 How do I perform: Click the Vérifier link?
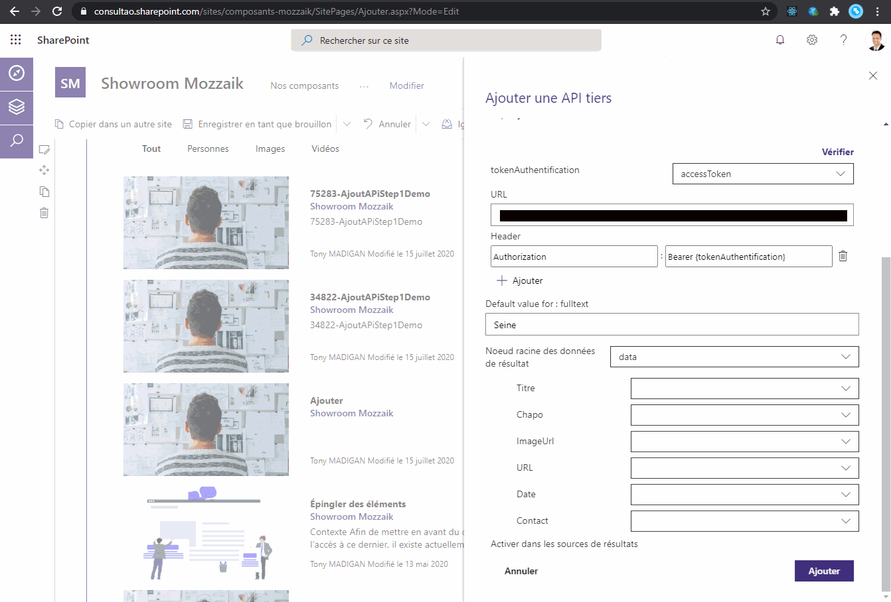tap(838, 152)
